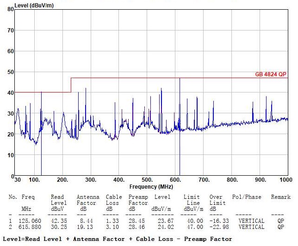
Task: Click limit line value 40.00
Action: pos(195,221)
